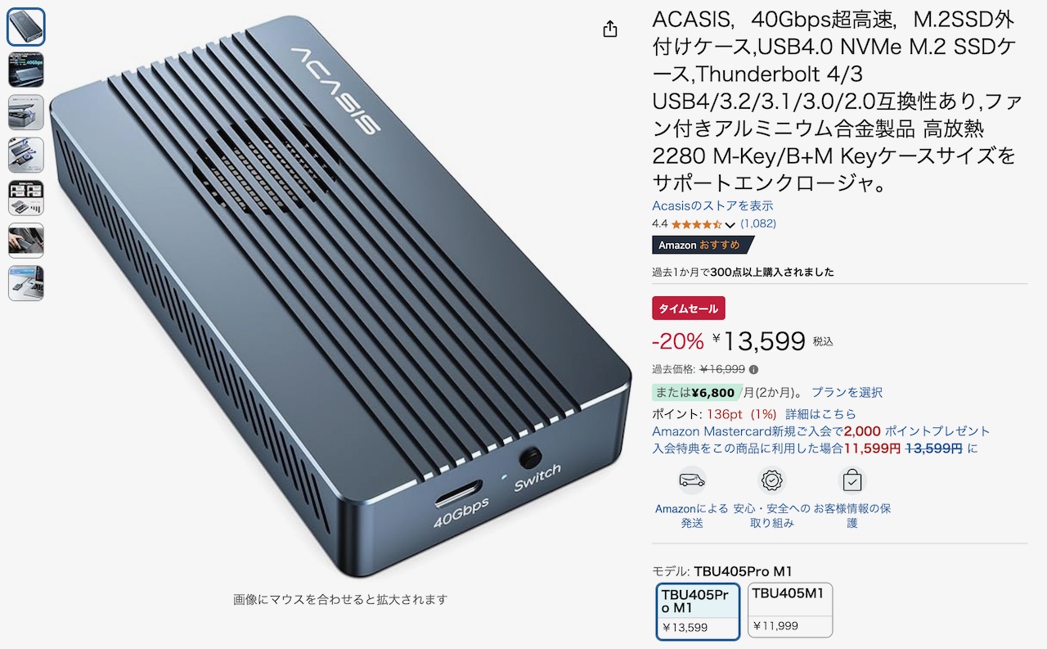Viewport: 1047px width, 649px height.
Task: Click the security badge icon
Action: coord(772,480)
